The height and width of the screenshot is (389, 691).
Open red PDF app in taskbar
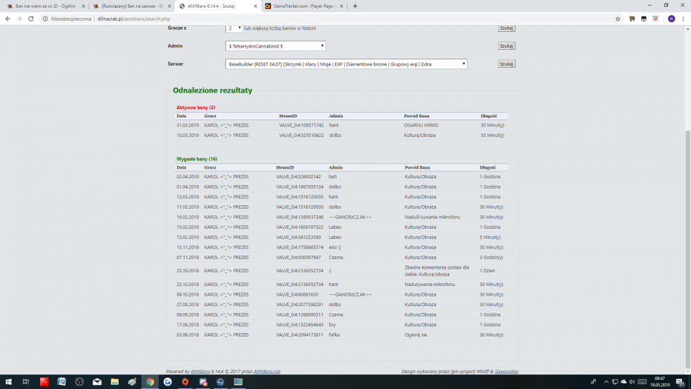(x=44, y=382)
